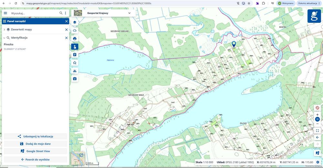Reset map rotation compass icon

[x=318, y=108]
